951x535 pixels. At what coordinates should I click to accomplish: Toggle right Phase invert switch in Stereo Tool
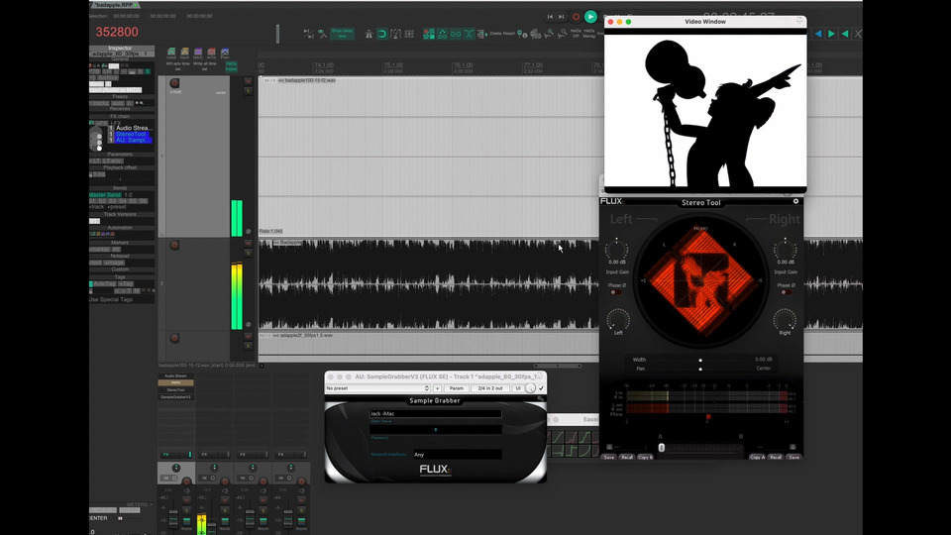pyautogui.click(x=786, y=292)
